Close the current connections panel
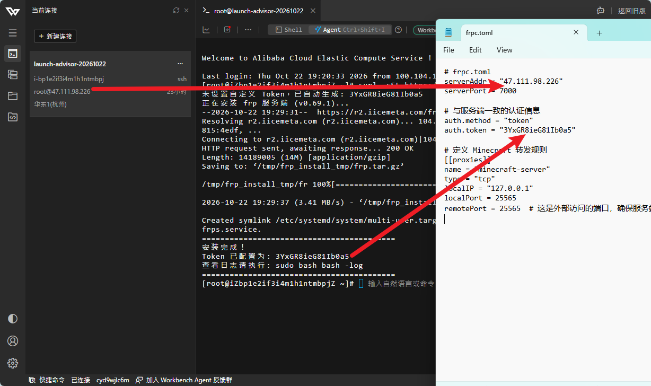This screenshot has height=386, width=651. (186, 10)
